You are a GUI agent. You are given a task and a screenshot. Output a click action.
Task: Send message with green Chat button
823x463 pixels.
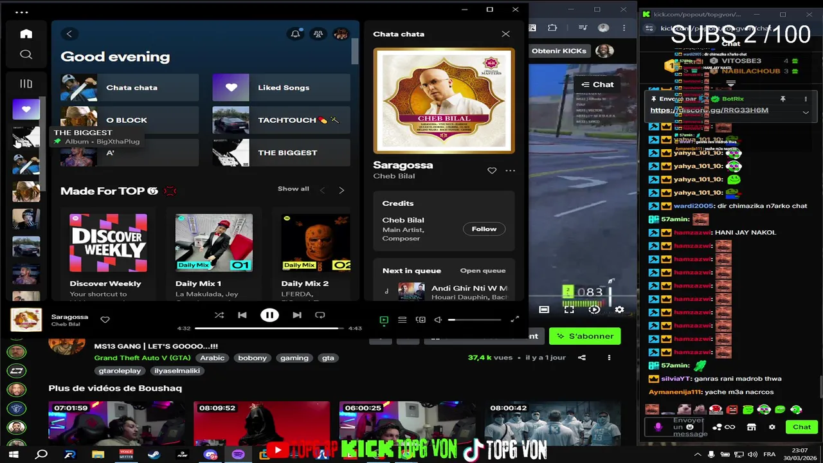802,427
